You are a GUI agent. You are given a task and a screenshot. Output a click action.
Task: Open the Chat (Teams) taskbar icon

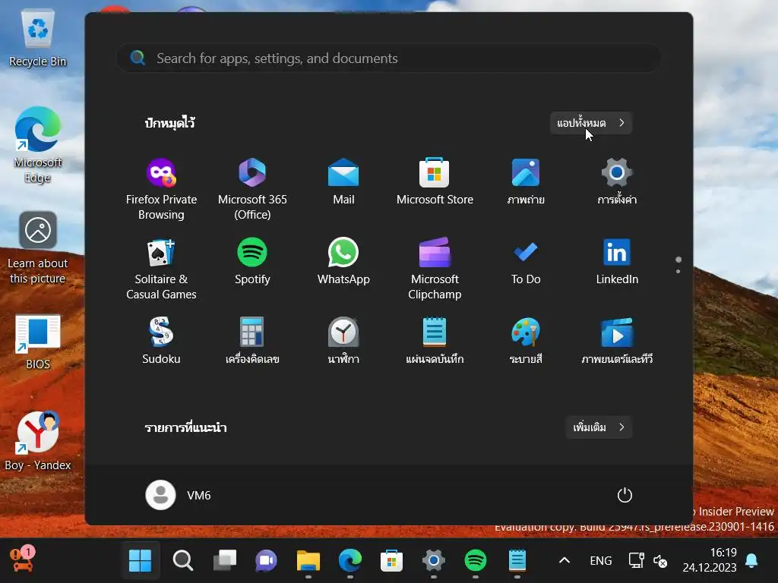[x=267, y=561]
